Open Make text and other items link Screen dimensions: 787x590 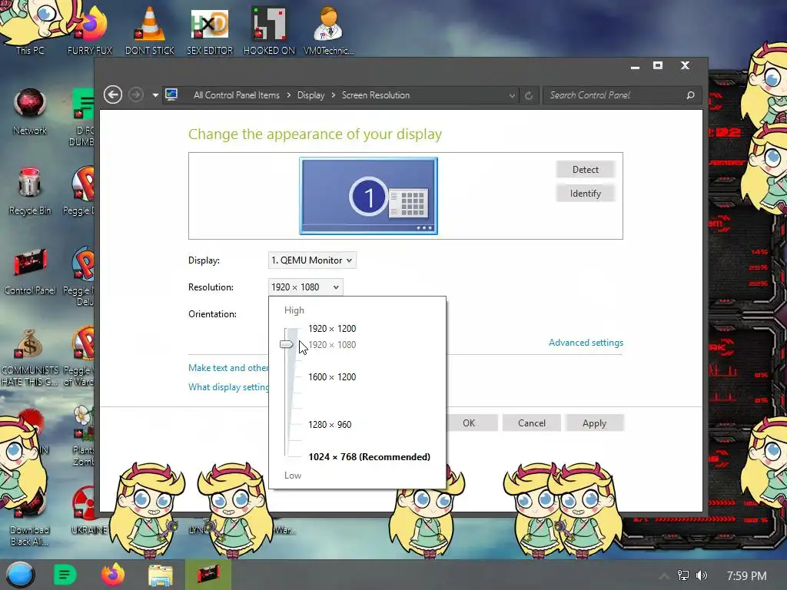pos(228,368)
